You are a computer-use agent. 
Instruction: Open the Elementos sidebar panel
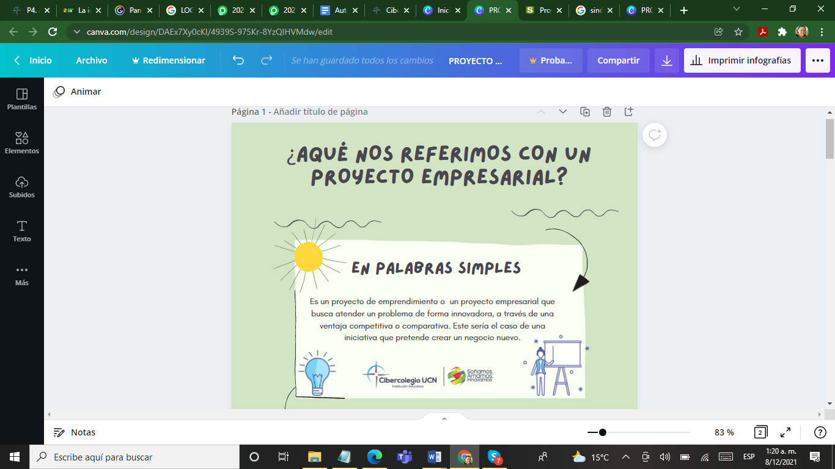(x=22, y=142)
